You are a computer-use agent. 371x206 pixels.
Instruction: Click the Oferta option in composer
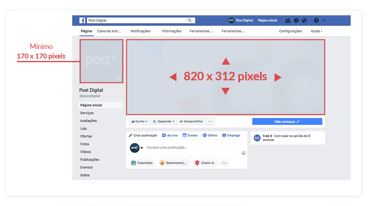[210, 136]
